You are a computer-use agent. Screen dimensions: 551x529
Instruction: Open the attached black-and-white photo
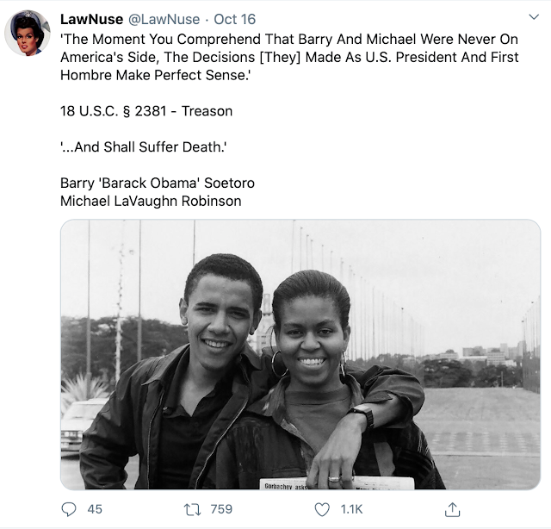pyautogui.click(x=300, y=355)
